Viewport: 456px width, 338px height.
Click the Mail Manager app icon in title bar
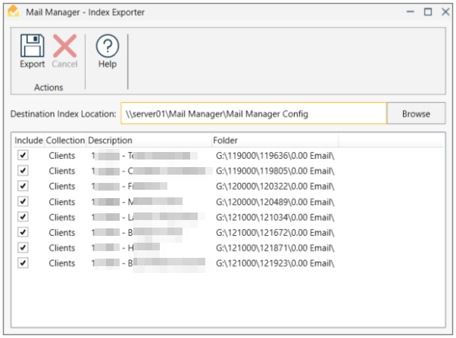pos(13,11)
